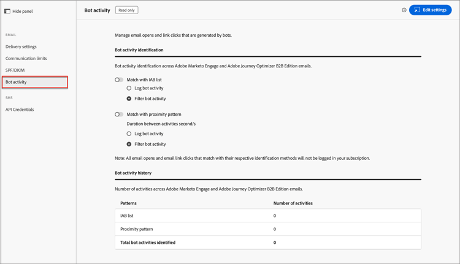Go to SPF/DKIM settings

[15, 70]
